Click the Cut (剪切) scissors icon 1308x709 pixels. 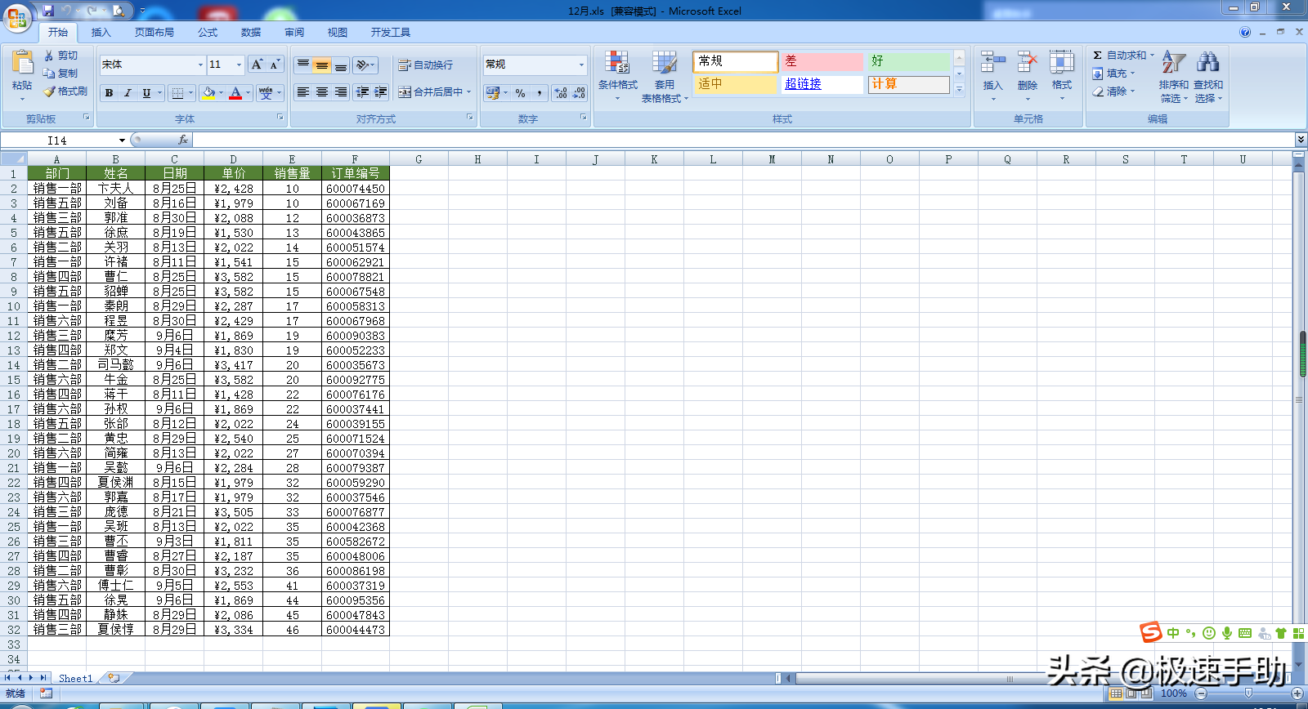(50, 56)
